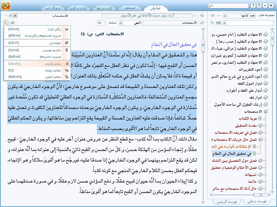The height and width of the screenshot is (207, 277).
Task: Switch to فهرست درختی tab
Action: [x=257, y=201]
